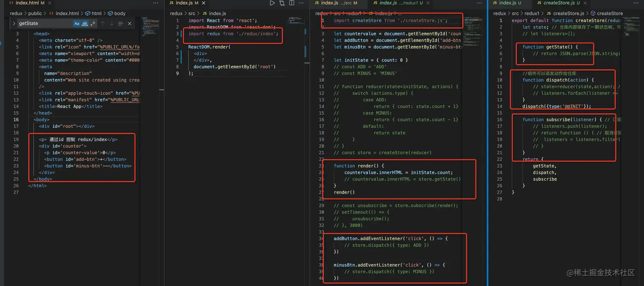The image size is (644, 286).
Task: Click 'const store = createStore(reducer)' comment line
Action: pos(382,152)
